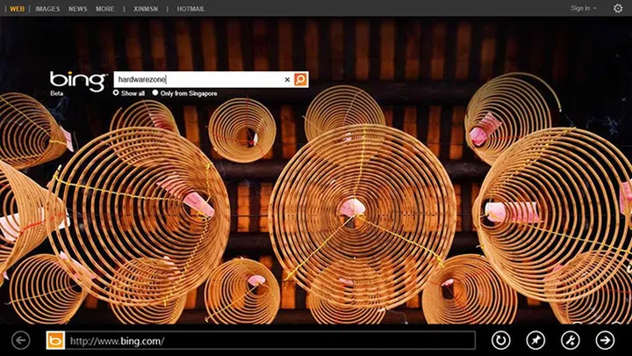Click the address bar showing http://www.bing.com/

[270, 340]
